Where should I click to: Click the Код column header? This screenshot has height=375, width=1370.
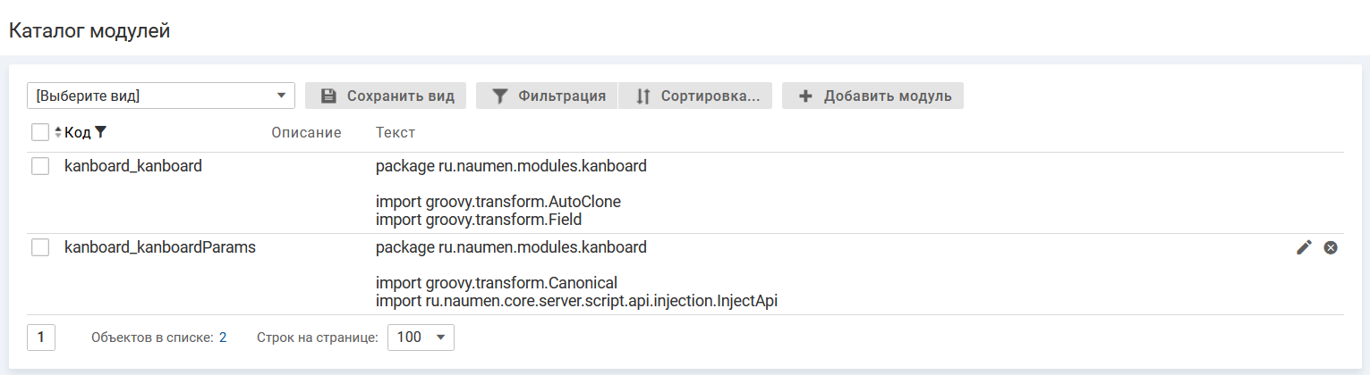click(78, 132)
